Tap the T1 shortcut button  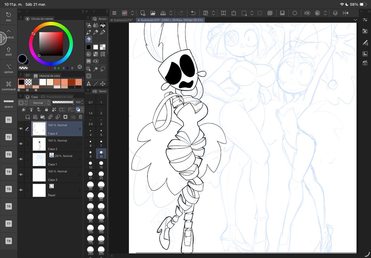tap(9, 120)
